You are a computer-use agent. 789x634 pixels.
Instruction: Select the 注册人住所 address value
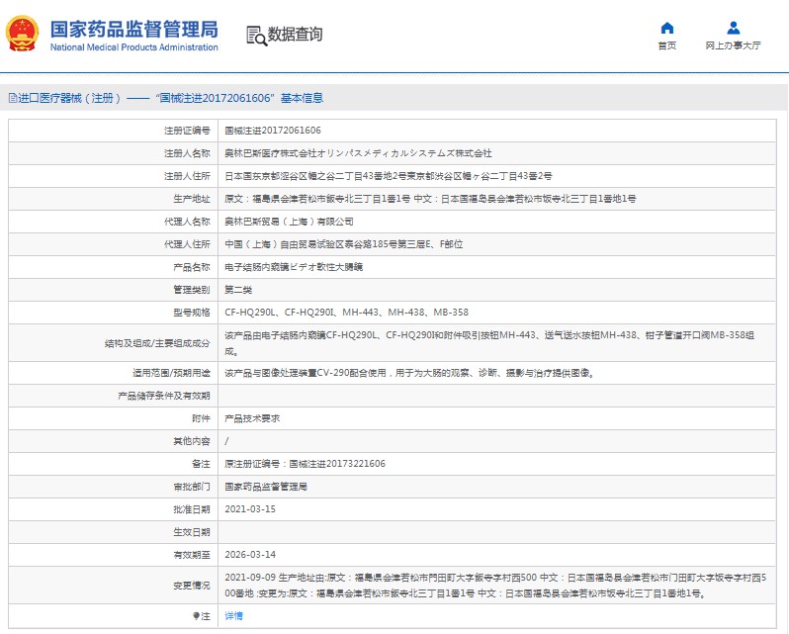[x=388, y=176]
